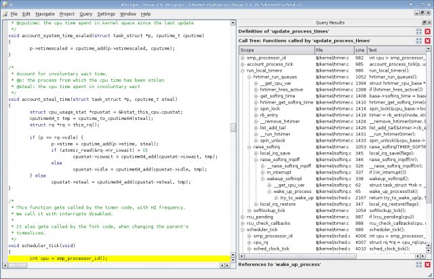Image resolution: width=434 pixels, height=279 pixels.
Task: Maximize the Definition of 'update_process_times' view
Action: click(418, 31)
